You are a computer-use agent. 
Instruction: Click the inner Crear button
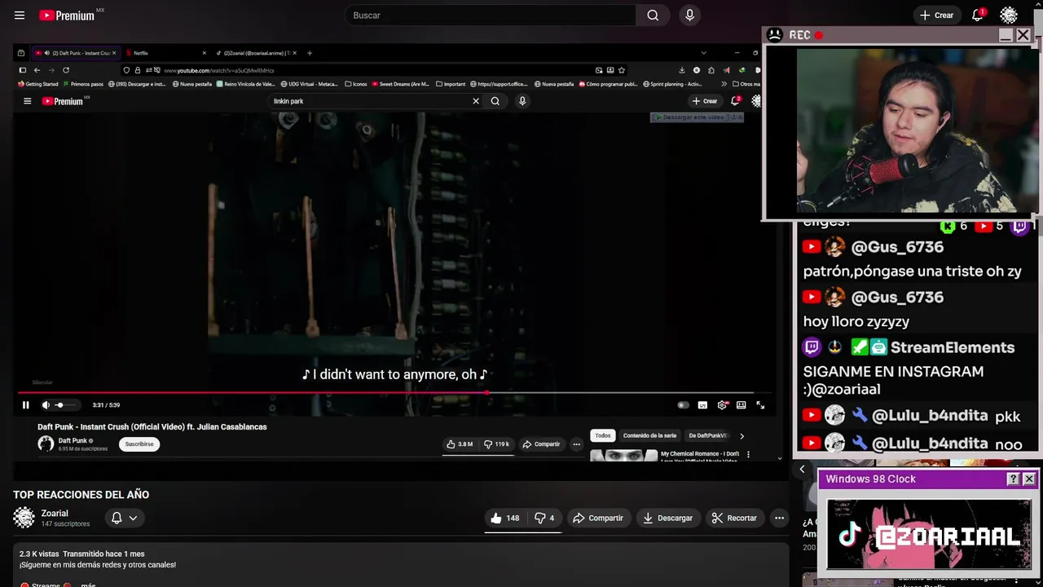[x=705, y=101]
